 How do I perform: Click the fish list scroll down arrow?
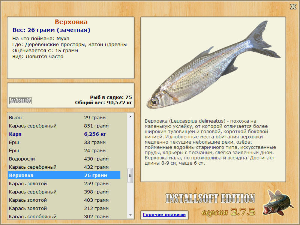(x=130, y=215)
